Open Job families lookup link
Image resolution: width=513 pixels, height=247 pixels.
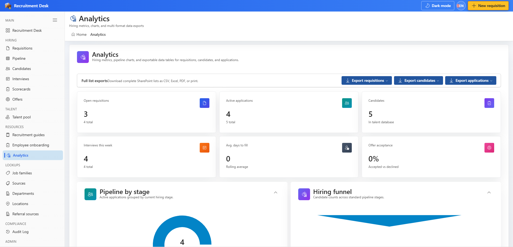point(33,173)
